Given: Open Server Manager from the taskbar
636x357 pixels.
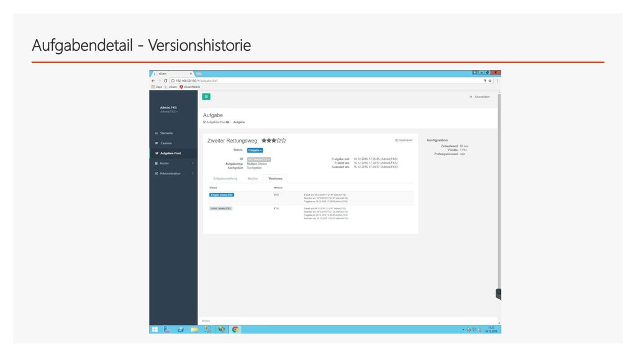Looking at the screenshot, I should coord(167,330).
